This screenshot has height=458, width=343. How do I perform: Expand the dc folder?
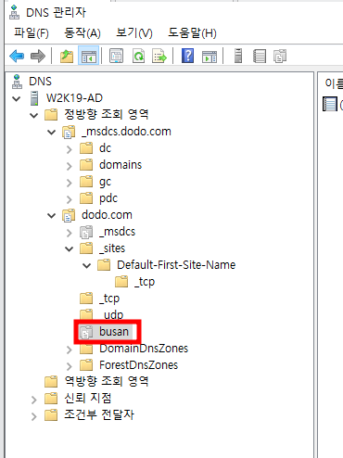(70, 149)
